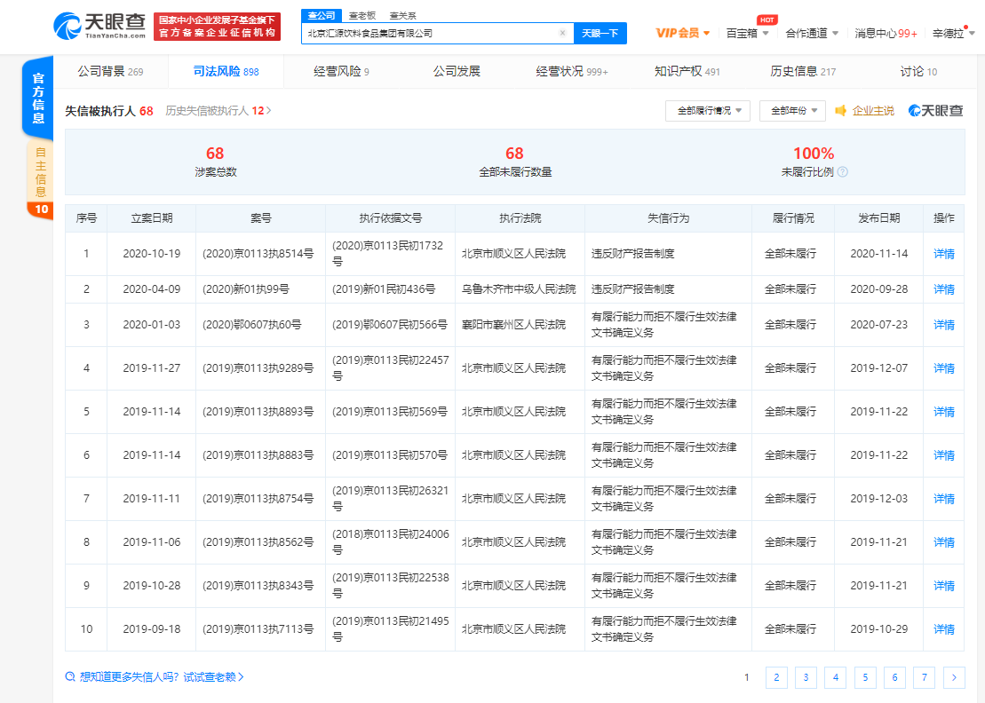Open the 经营风险 tab

(341, 72)
